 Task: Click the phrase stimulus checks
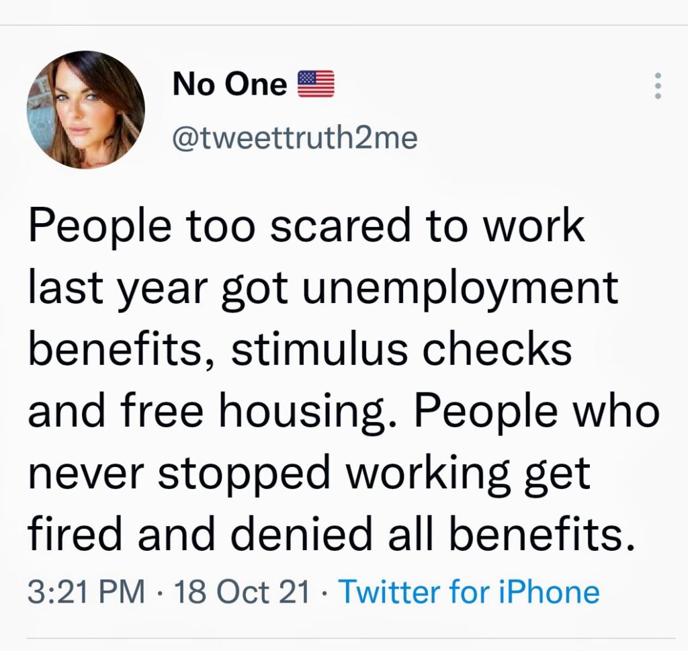point(402,351)
